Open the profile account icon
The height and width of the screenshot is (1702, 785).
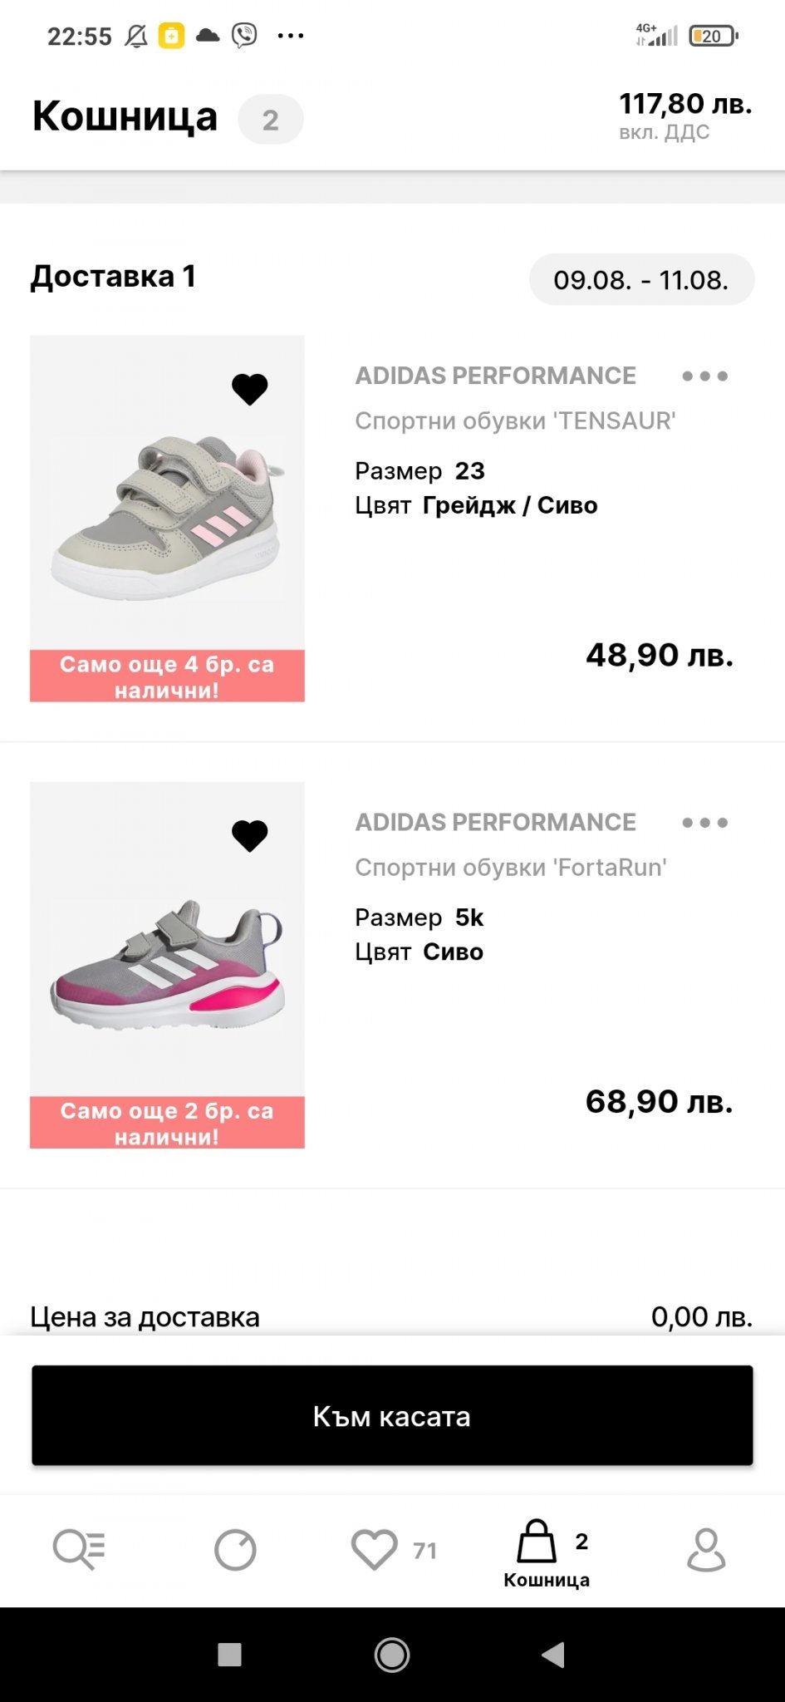click(x=706, y=1550)
